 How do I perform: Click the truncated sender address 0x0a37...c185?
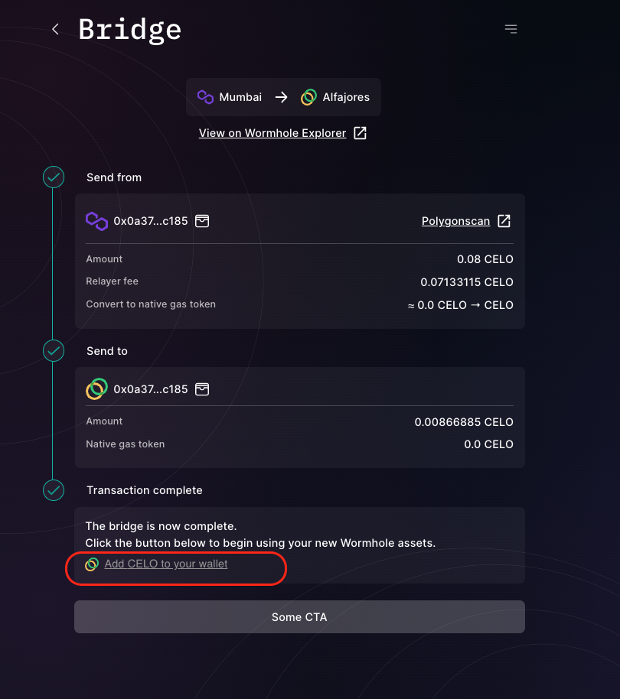(151, 221)
